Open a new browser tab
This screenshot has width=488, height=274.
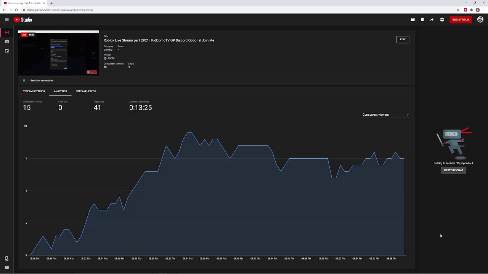(x=51, y=3)
